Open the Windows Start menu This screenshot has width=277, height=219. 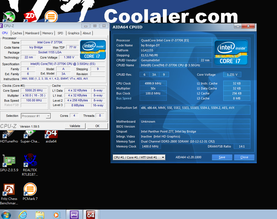click(x=6, y=215)
